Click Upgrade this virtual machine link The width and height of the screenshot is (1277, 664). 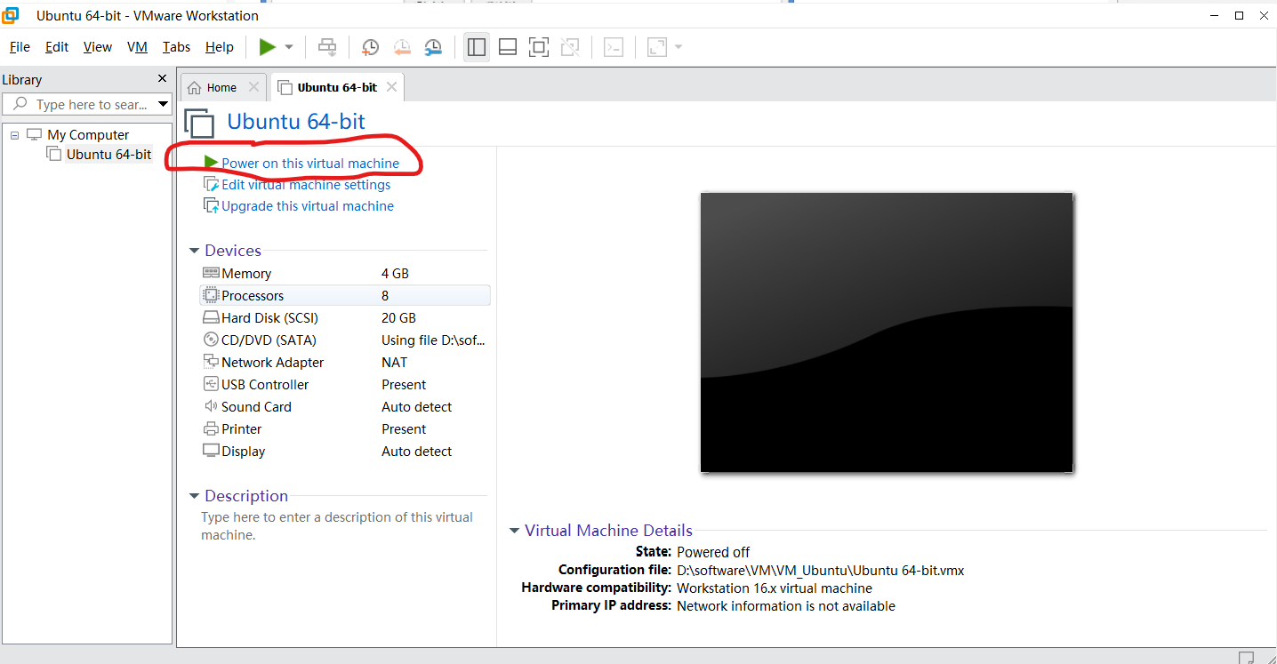(308, 206)
